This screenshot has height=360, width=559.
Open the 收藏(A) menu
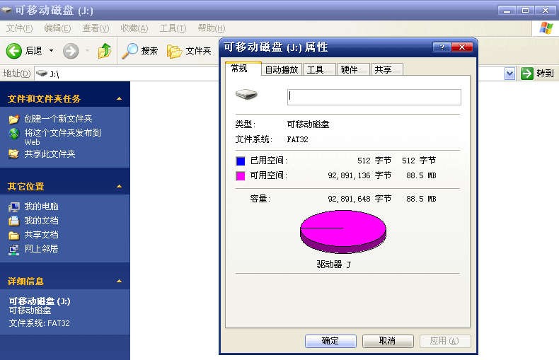click(134, 28)
